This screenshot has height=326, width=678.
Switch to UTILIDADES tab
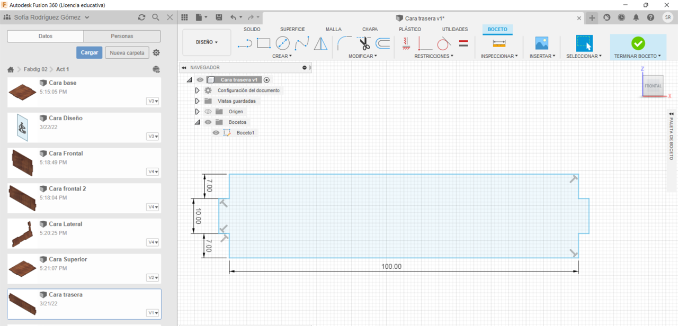[x=455, y=29]
